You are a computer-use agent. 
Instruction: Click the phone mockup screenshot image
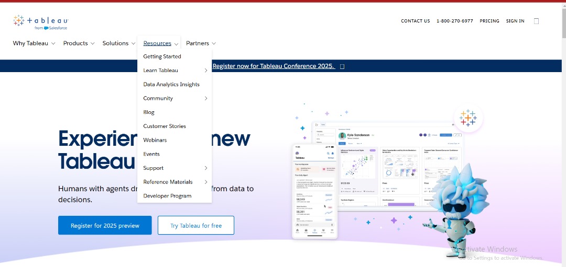[x=315, y=191]
